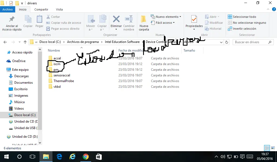Image resolution: width=277 pixels, height=162 pixels.
Task: Select the iscm folder
Action: (55, 64)
